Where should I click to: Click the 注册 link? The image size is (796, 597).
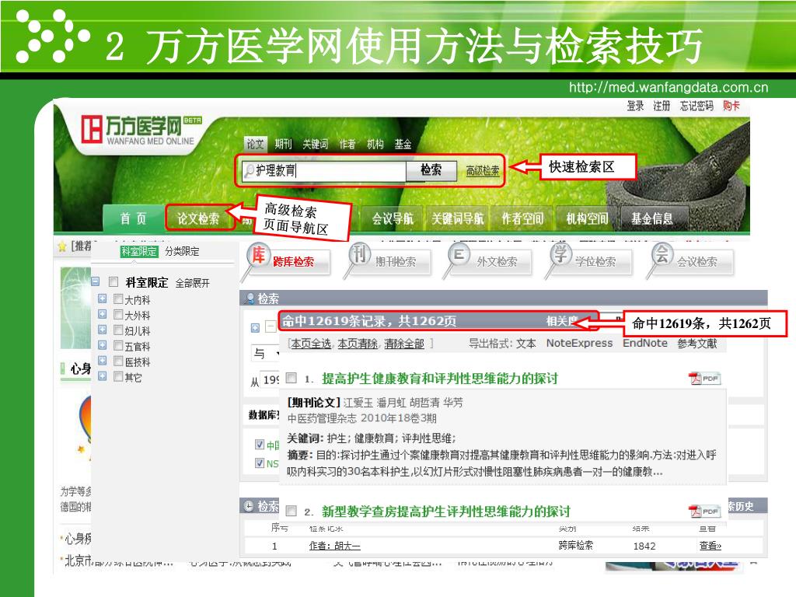pyautogui.click(x=662, y=106)
